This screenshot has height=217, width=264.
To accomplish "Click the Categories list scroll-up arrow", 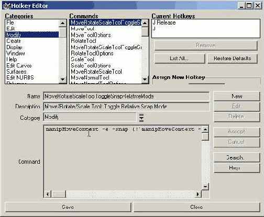I will tap(62, 23).
